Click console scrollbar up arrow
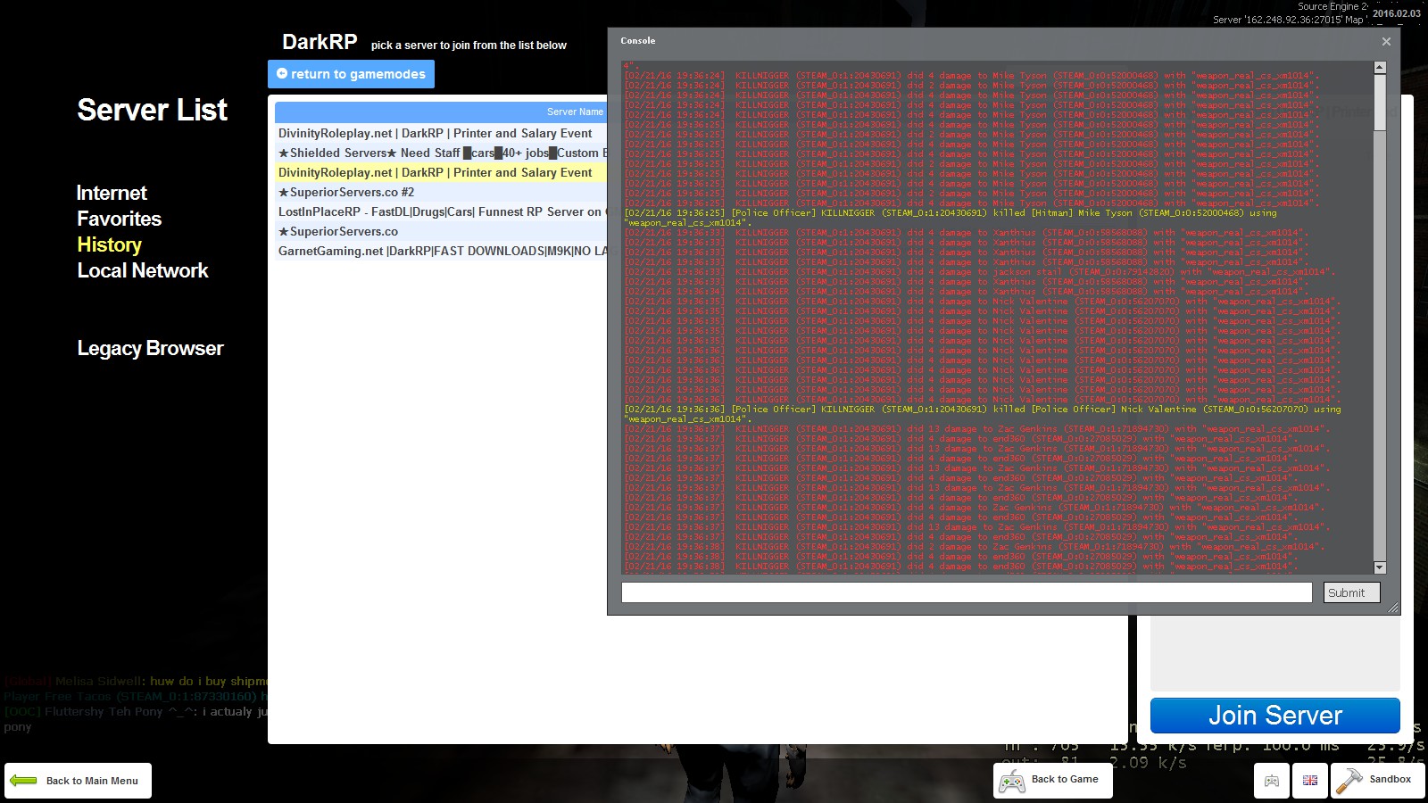The width and height of the screenshot is (1428, 803). 1380,67
